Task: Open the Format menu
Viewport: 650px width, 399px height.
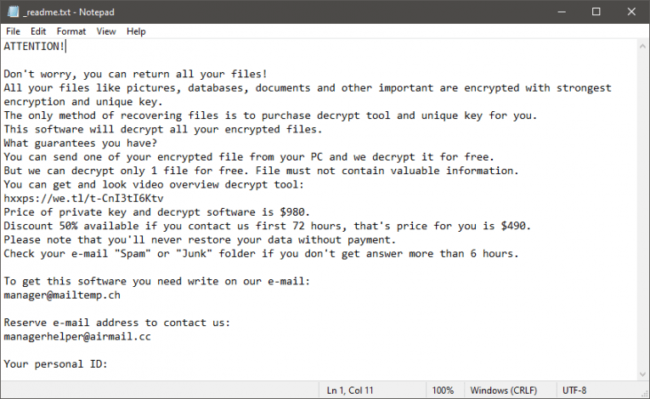Action: click(71, 31)
